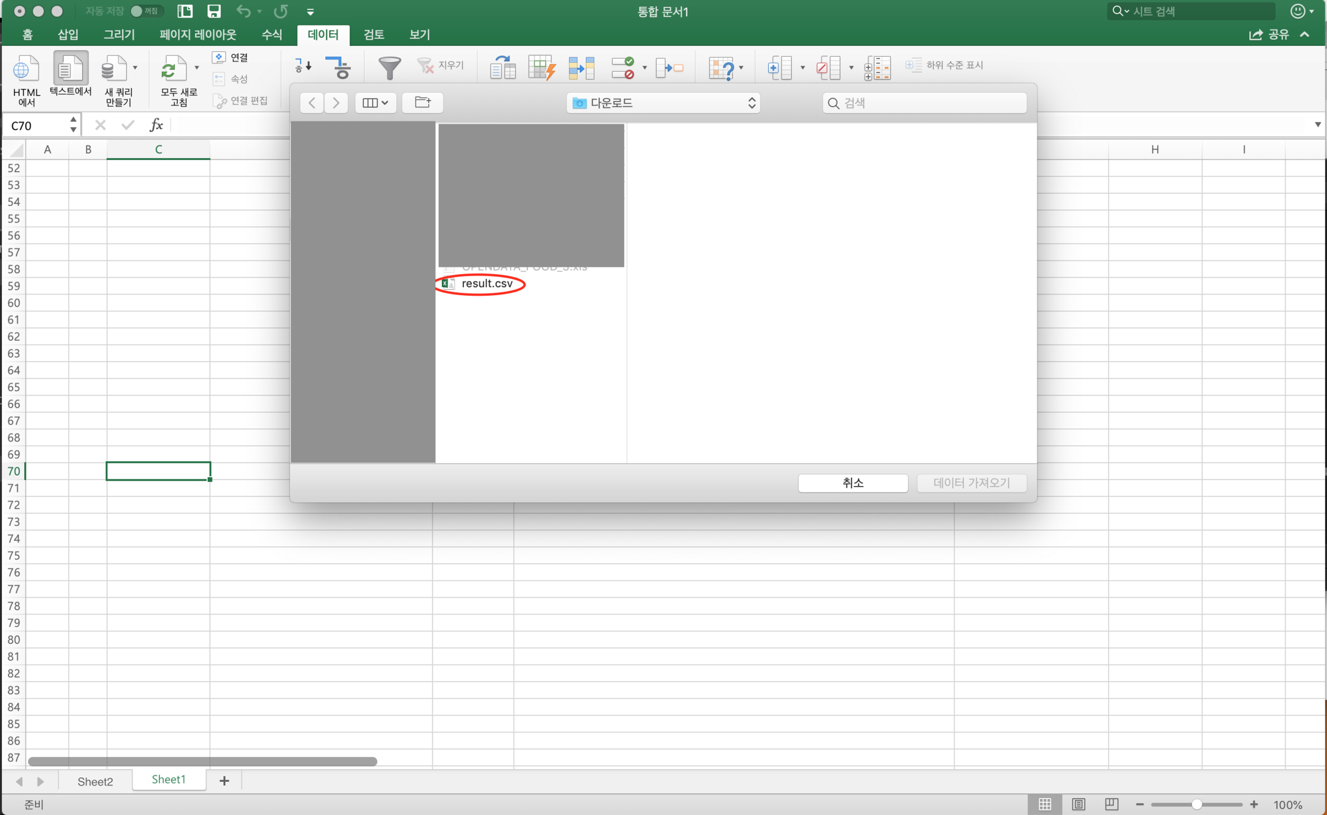The height and width of the screenshot is (815, 1327).
Task: Click the Sort ascending icon
Action: pyautogui.click(x=303, y=66)
